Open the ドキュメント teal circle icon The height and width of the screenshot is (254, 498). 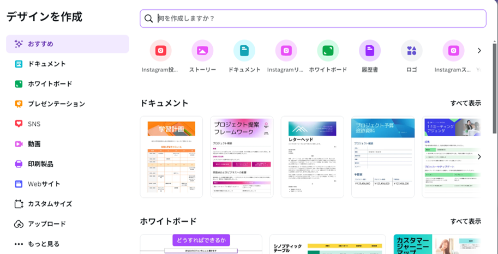click(x=244, y=51)
